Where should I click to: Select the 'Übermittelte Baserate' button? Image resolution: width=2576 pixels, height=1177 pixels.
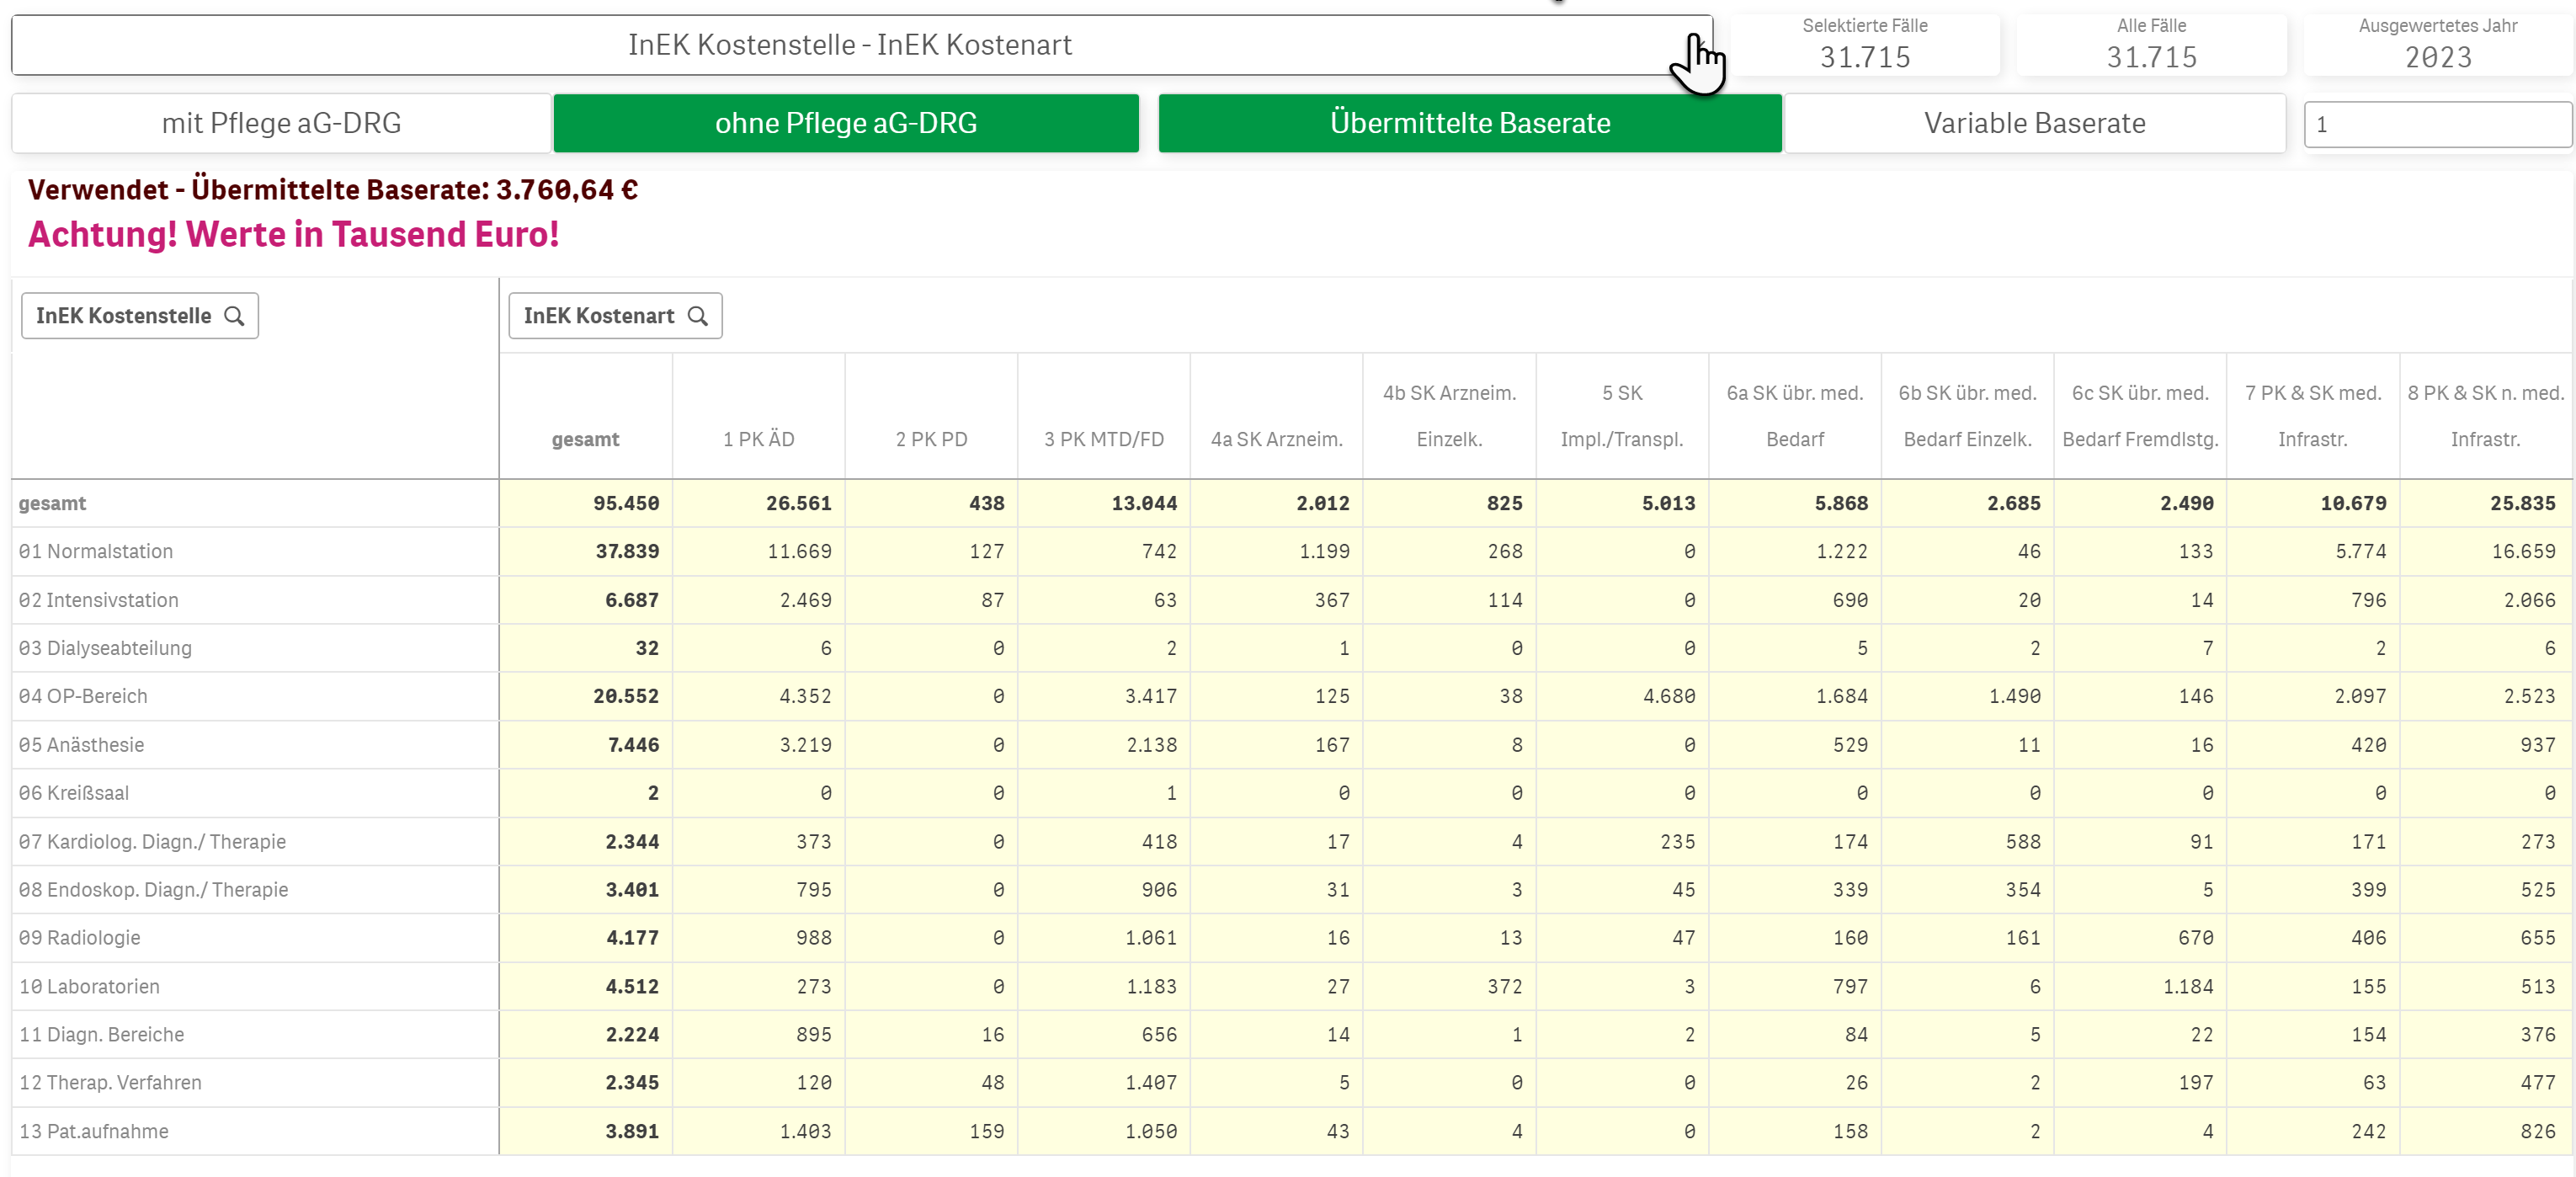click(x=1469, y=123)
